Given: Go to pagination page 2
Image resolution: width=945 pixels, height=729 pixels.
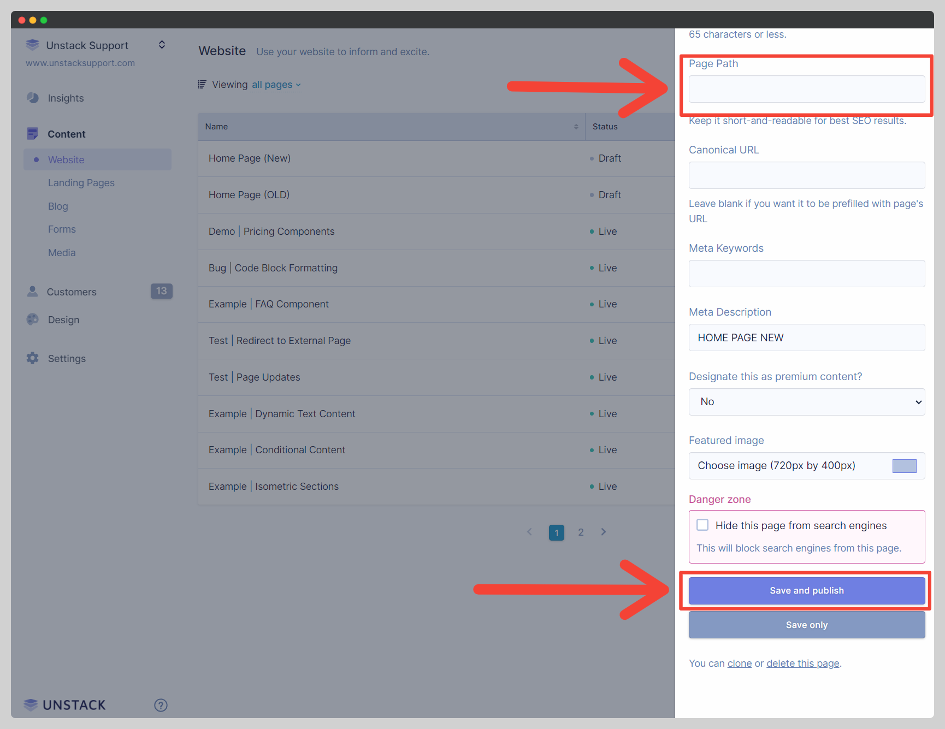Looking at the screenshot, I should (581, 532).
